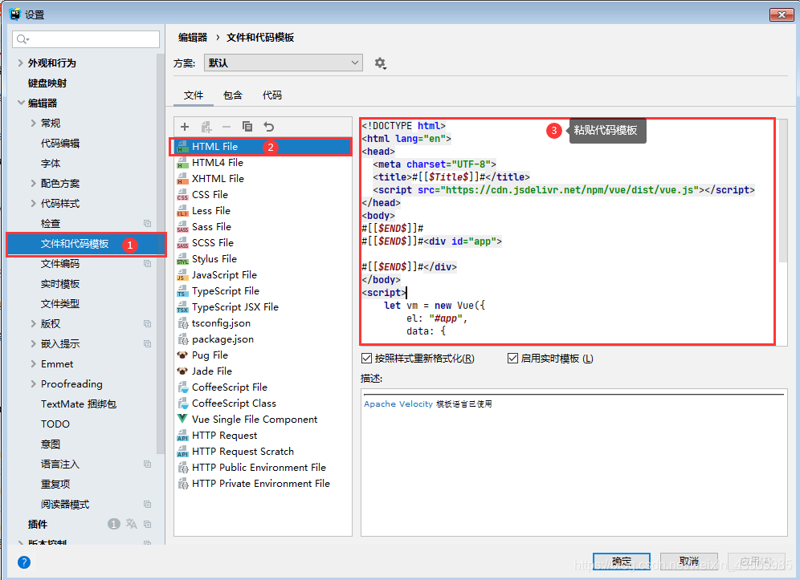This screenshot has width=800, height=580.
Task: Collapse the 编辑器 tree node
Action: (x=21, y=103)
